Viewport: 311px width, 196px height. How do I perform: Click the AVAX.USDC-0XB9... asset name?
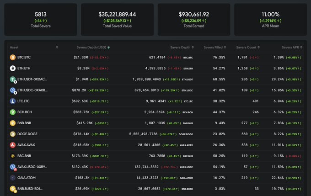point(32,167)
